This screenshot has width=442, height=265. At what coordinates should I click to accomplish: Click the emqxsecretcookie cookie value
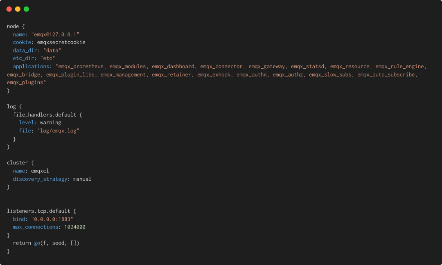click(61, 42)
